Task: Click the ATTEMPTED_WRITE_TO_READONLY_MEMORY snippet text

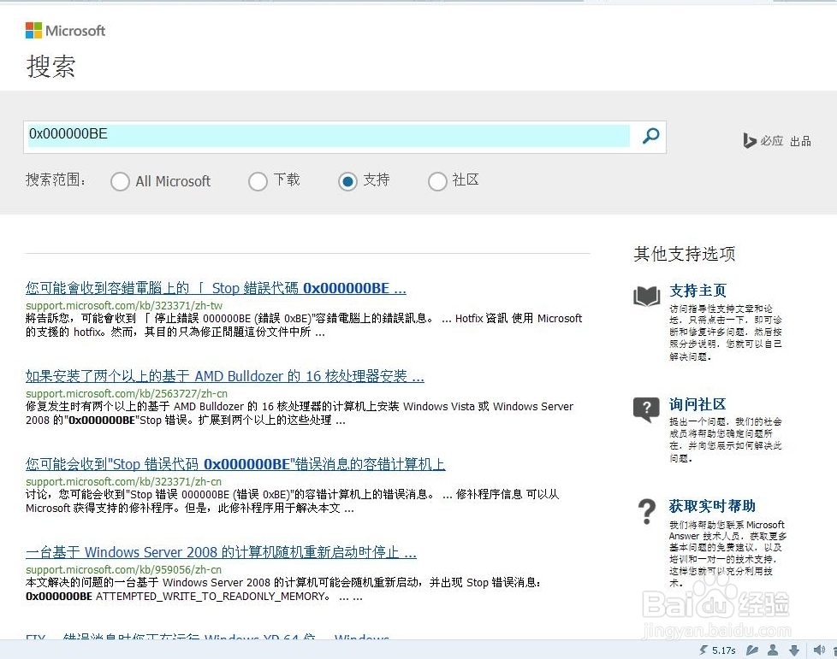Action: click(x=212, y=597)
